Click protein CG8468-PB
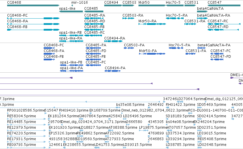 pos(49,59)
